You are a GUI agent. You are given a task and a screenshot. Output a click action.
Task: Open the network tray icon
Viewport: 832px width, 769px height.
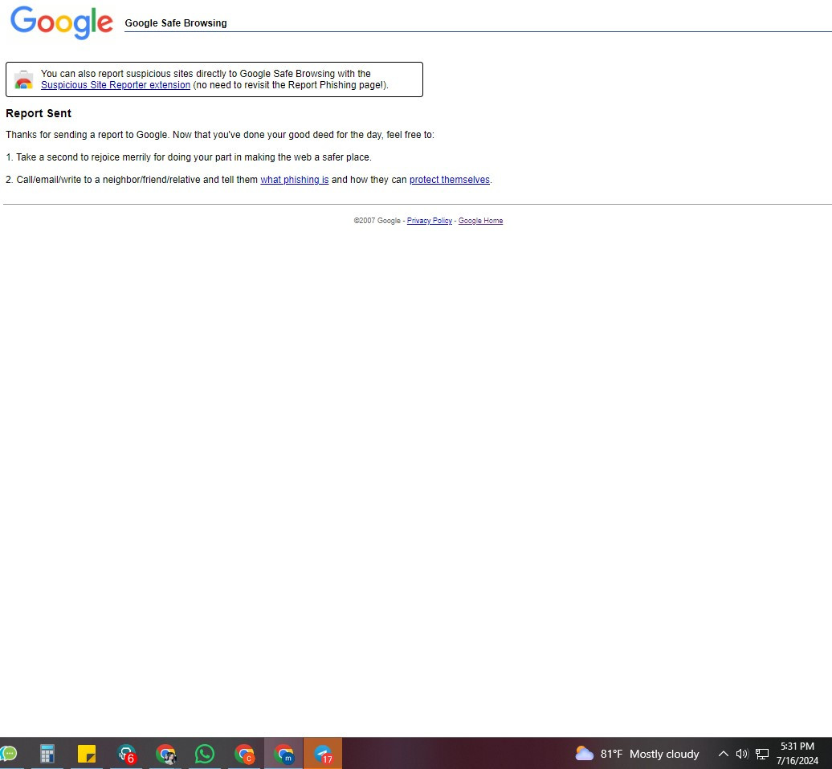762,754
